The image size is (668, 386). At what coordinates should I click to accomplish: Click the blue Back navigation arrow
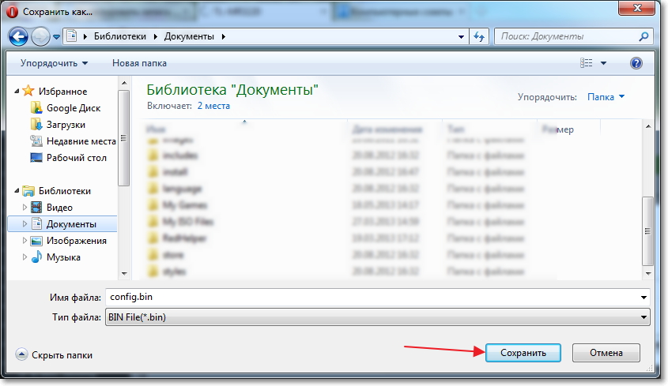pos(18,36)
